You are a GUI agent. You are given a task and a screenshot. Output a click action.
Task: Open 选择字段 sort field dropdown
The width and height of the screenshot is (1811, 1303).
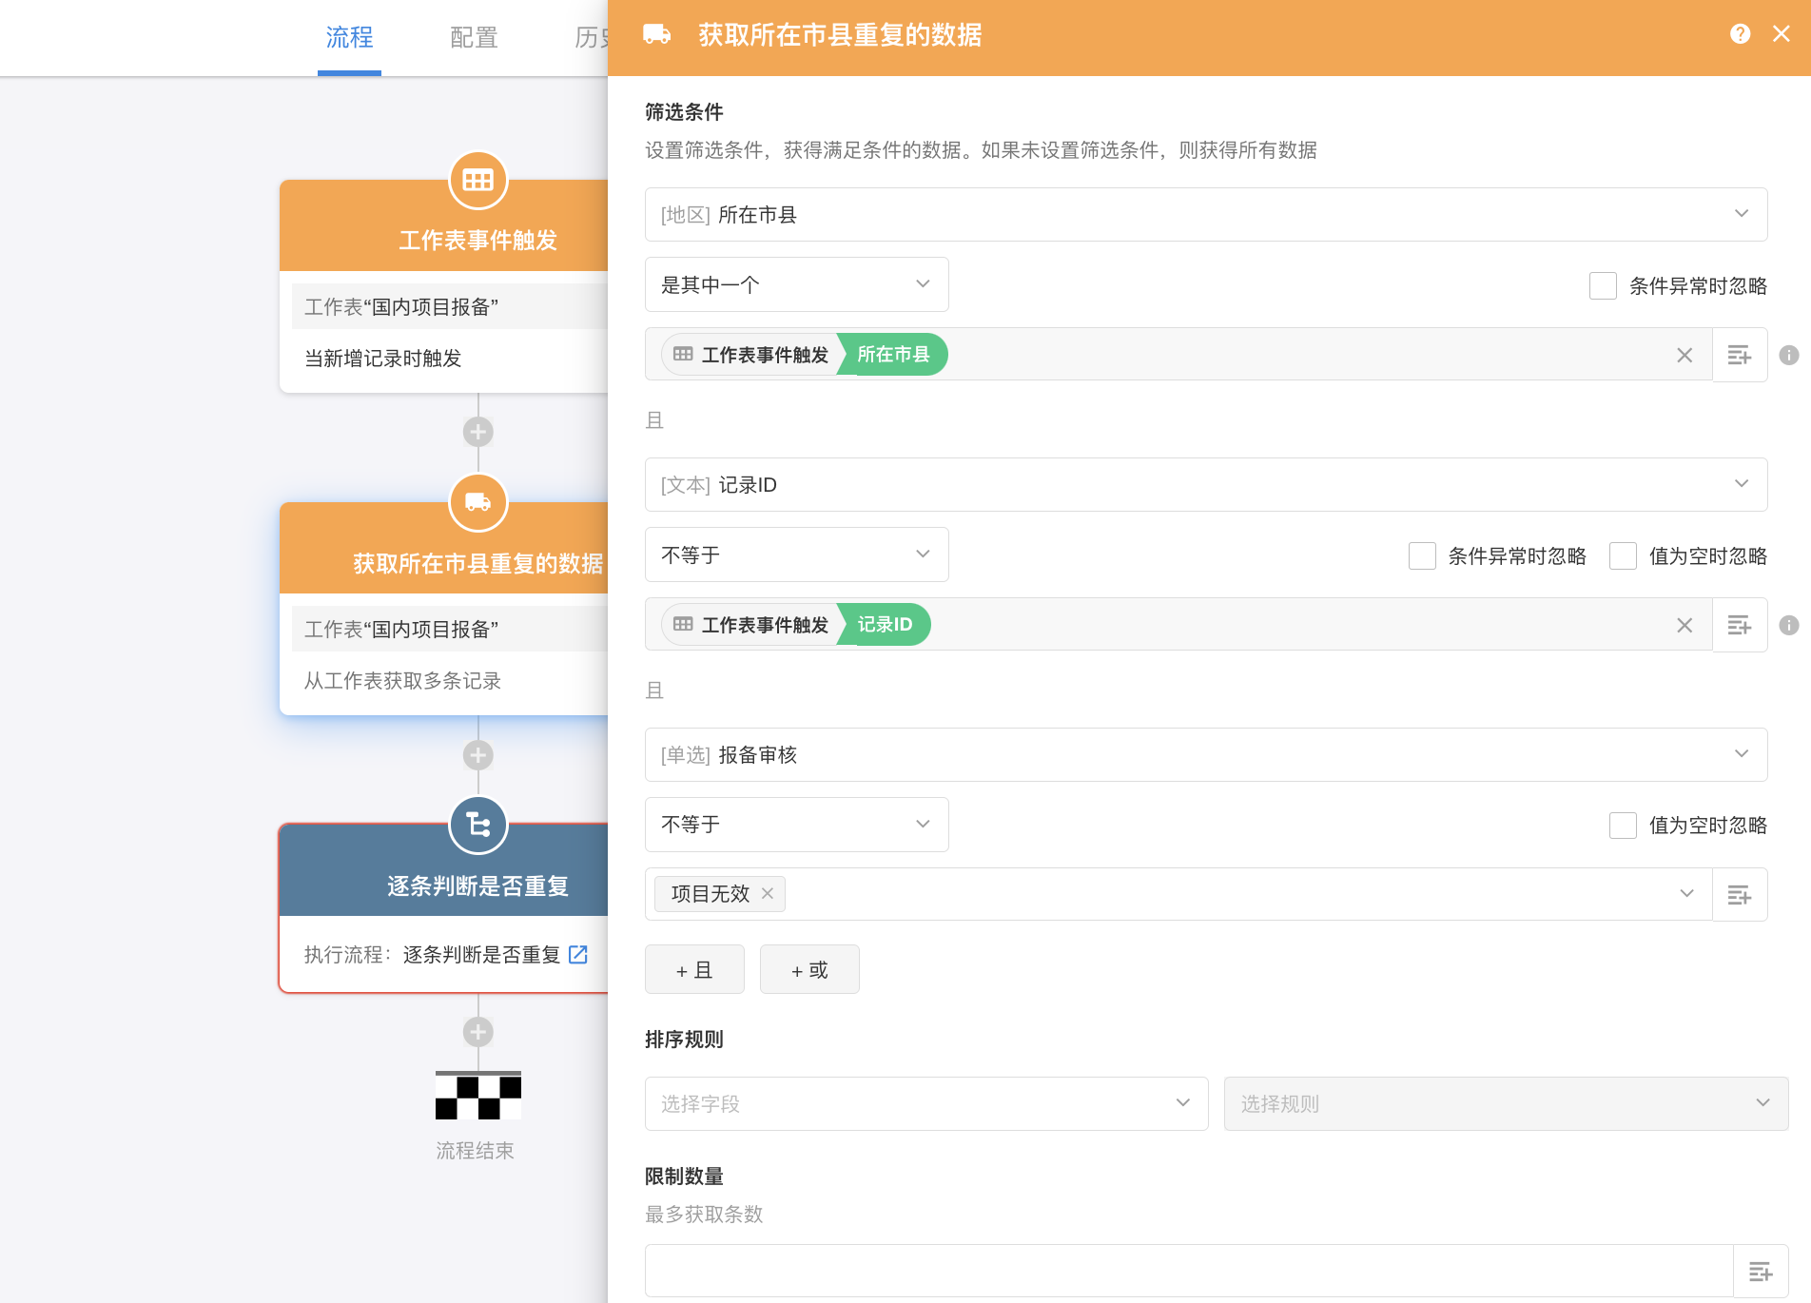(925, 1103)
